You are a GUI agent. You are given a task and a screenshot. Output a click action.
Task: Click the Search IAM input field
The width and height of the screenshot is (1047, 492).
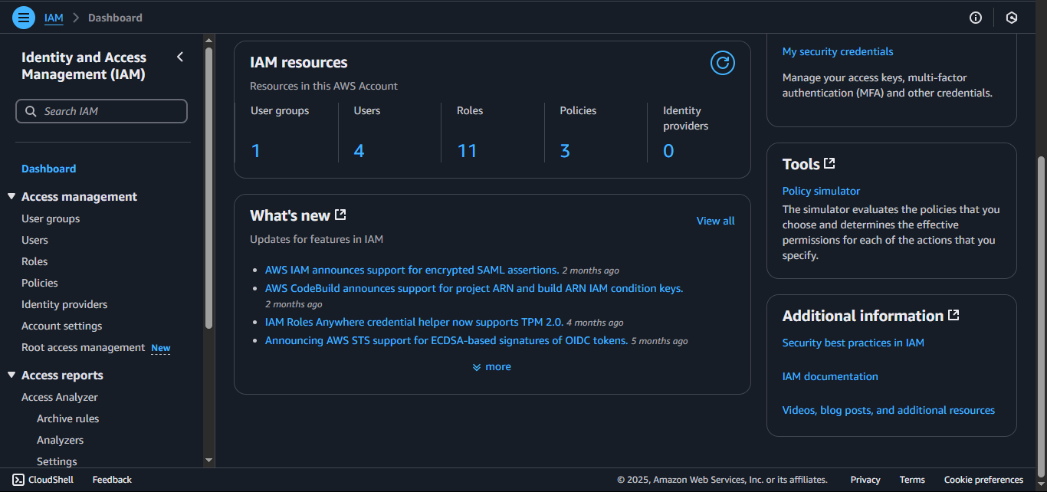tap(101, 111)
